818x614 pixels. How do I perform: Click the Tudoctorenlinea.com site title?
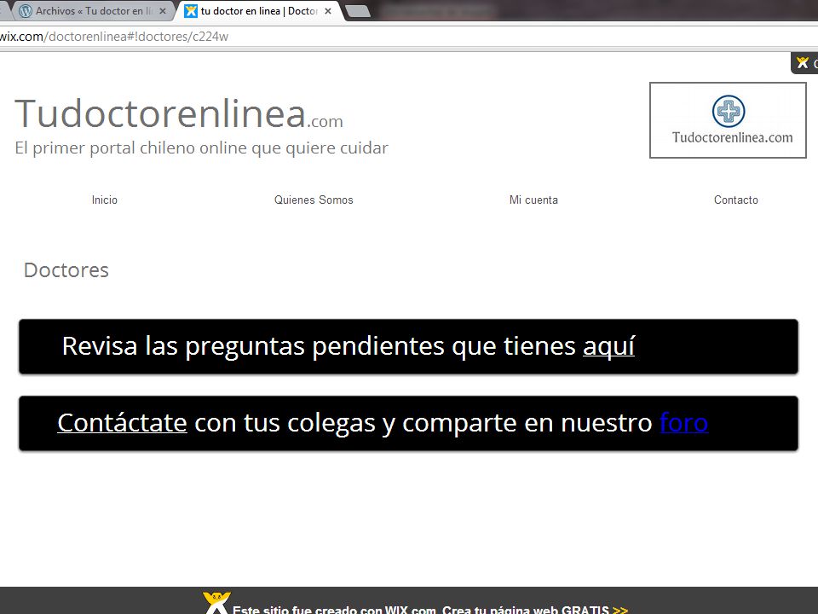click(179, 113)
